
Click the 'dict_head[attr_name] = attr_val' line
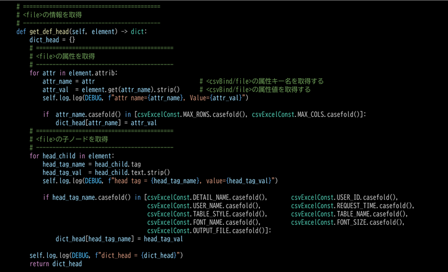tap(106, 122)
